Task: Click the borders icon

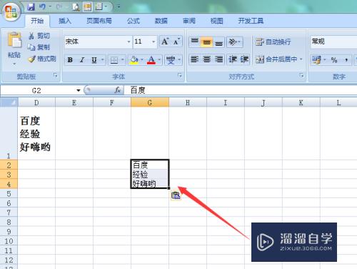Action: [114, 60]
